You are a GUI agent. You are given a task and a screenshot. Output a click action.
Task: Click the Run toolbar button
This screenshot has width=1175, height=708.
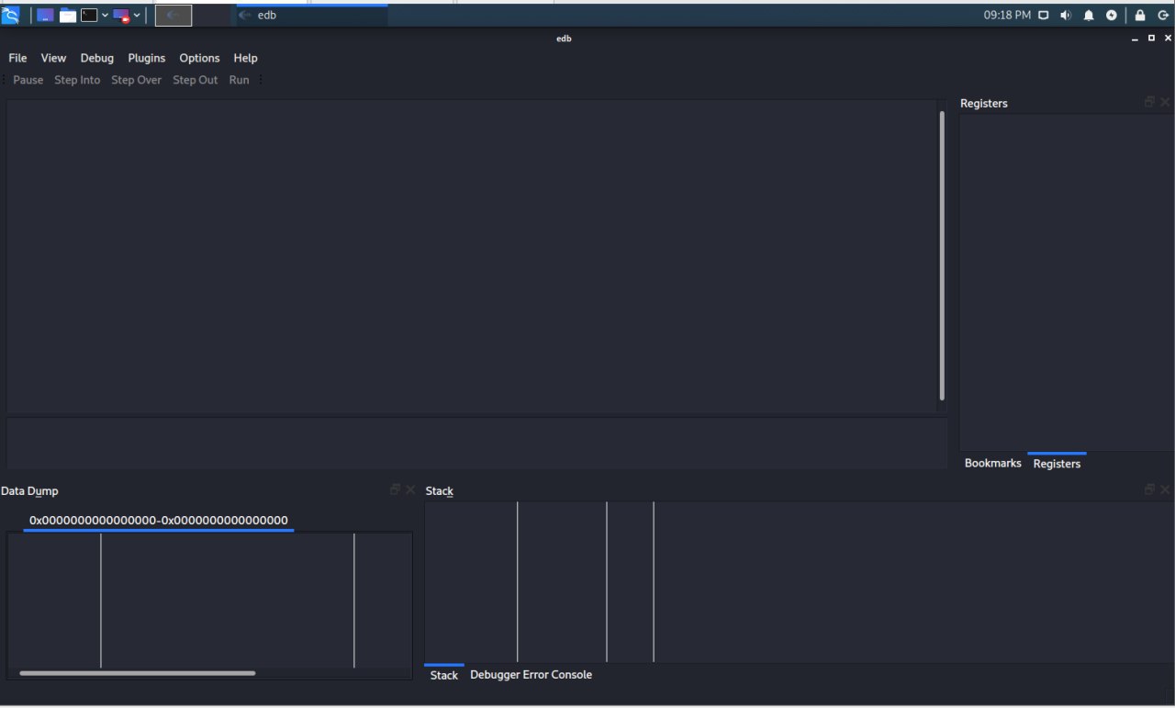pyautogui.click(x=239, y=80)
